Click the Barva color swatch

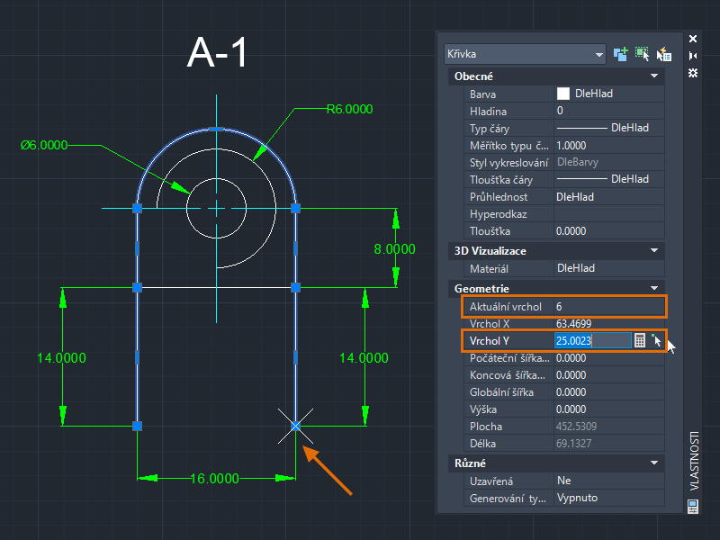(563, 94)
